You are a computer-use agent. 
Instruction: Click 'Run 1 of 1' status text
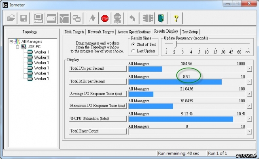(217, 153)
